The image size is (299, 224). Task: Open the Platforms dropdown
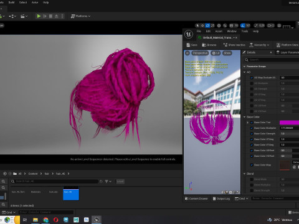[80, 16]
